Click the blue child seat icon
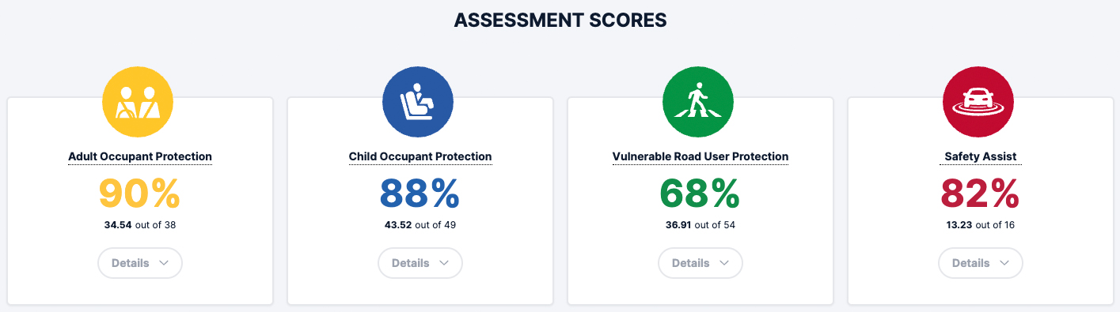Viewport: 1120px width, 312px height. [x=420, y=102]
